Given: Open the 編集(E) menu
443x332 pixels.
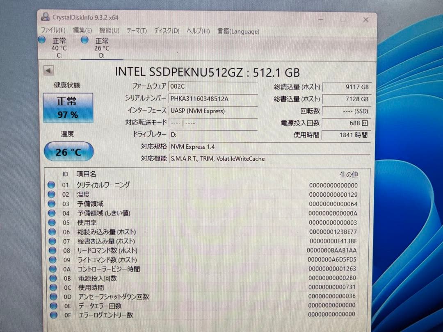Looking at the screenshot, I should (x=82, y=30).
